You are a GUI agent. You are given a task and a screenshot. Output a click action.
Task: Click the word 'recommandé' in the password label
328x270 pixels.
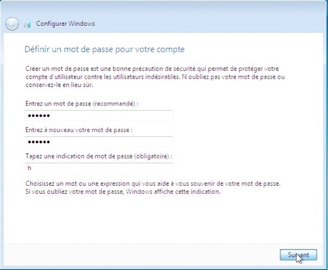[x=114, y=103]
